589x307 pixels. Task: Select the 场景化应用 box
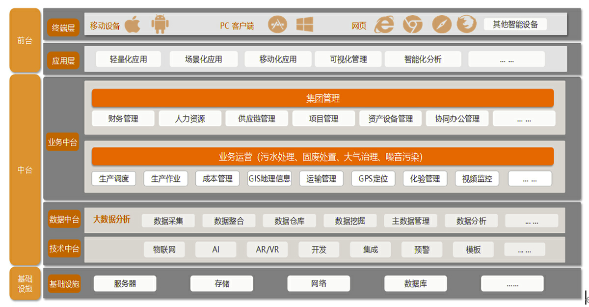[203, 59]
